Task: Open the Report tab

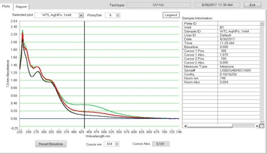Action: click(x=21, y=7)
